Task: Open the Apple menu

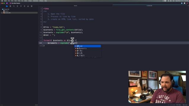Action: click(2, 1)
